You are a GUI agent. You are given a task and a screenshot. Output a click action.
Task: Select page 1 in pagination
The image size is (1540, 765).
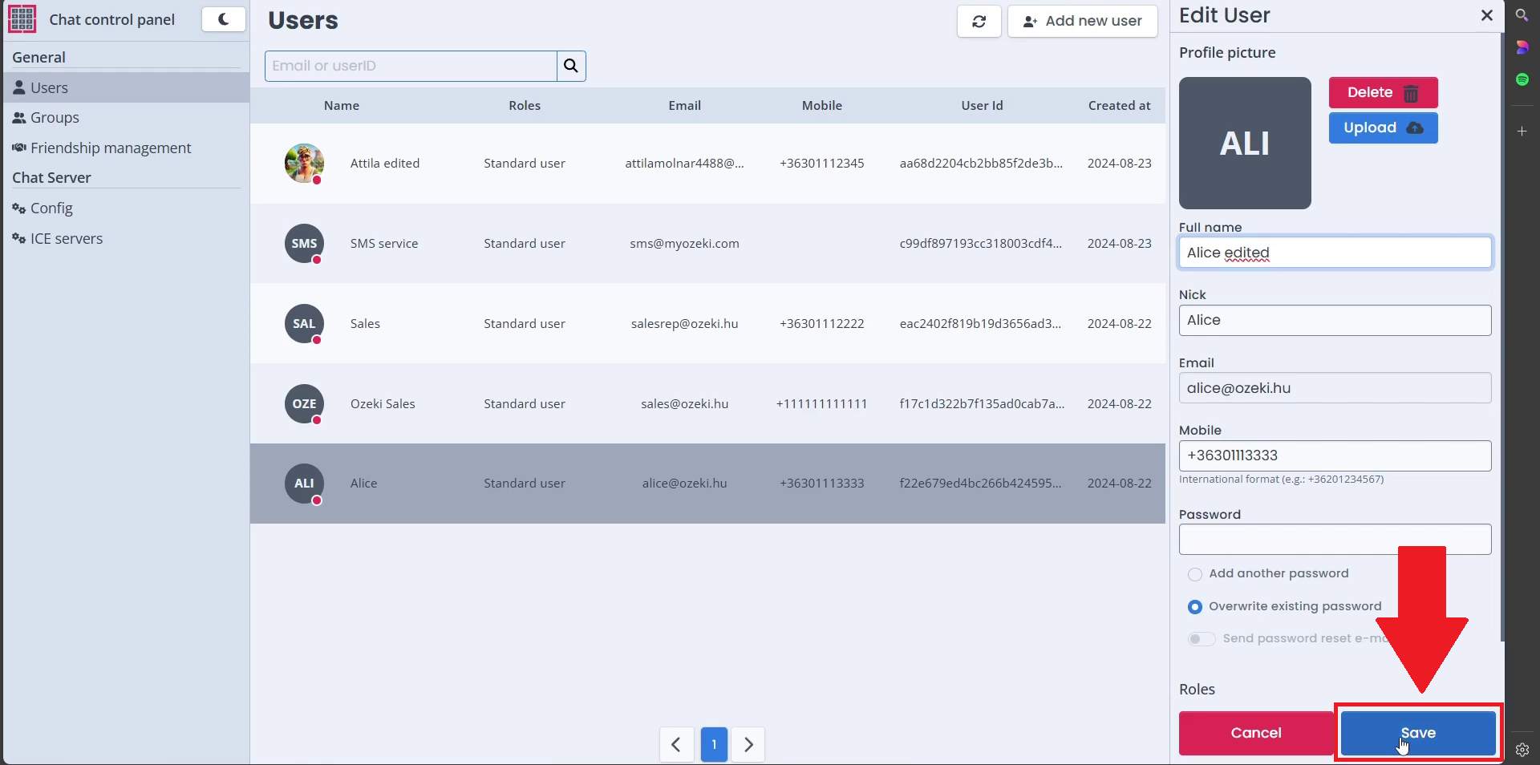click(x=713, y=745)
